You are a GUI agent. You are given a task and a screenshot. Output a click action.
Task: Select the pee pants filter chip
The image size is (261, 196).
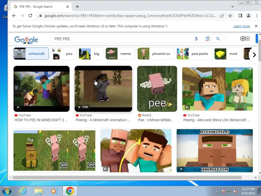tap(194, 54)
